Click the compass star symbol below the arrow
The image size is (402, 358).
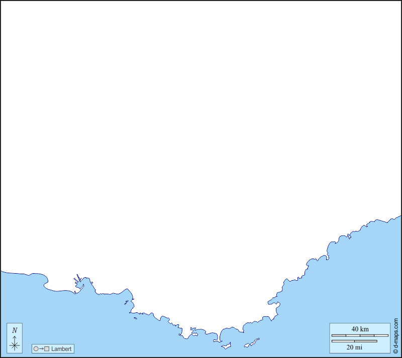(x=15, y=345)
